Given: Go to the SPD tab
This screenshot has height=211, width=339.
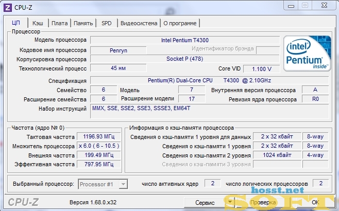Looking at the screenshot, I should click(106, 23).
